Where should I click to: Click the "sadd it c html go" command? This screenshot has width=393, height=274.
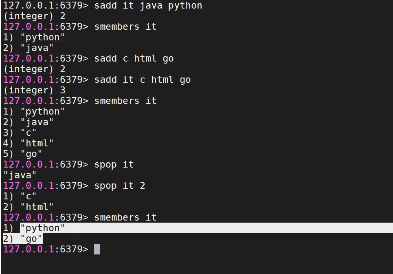click(142, 80)
